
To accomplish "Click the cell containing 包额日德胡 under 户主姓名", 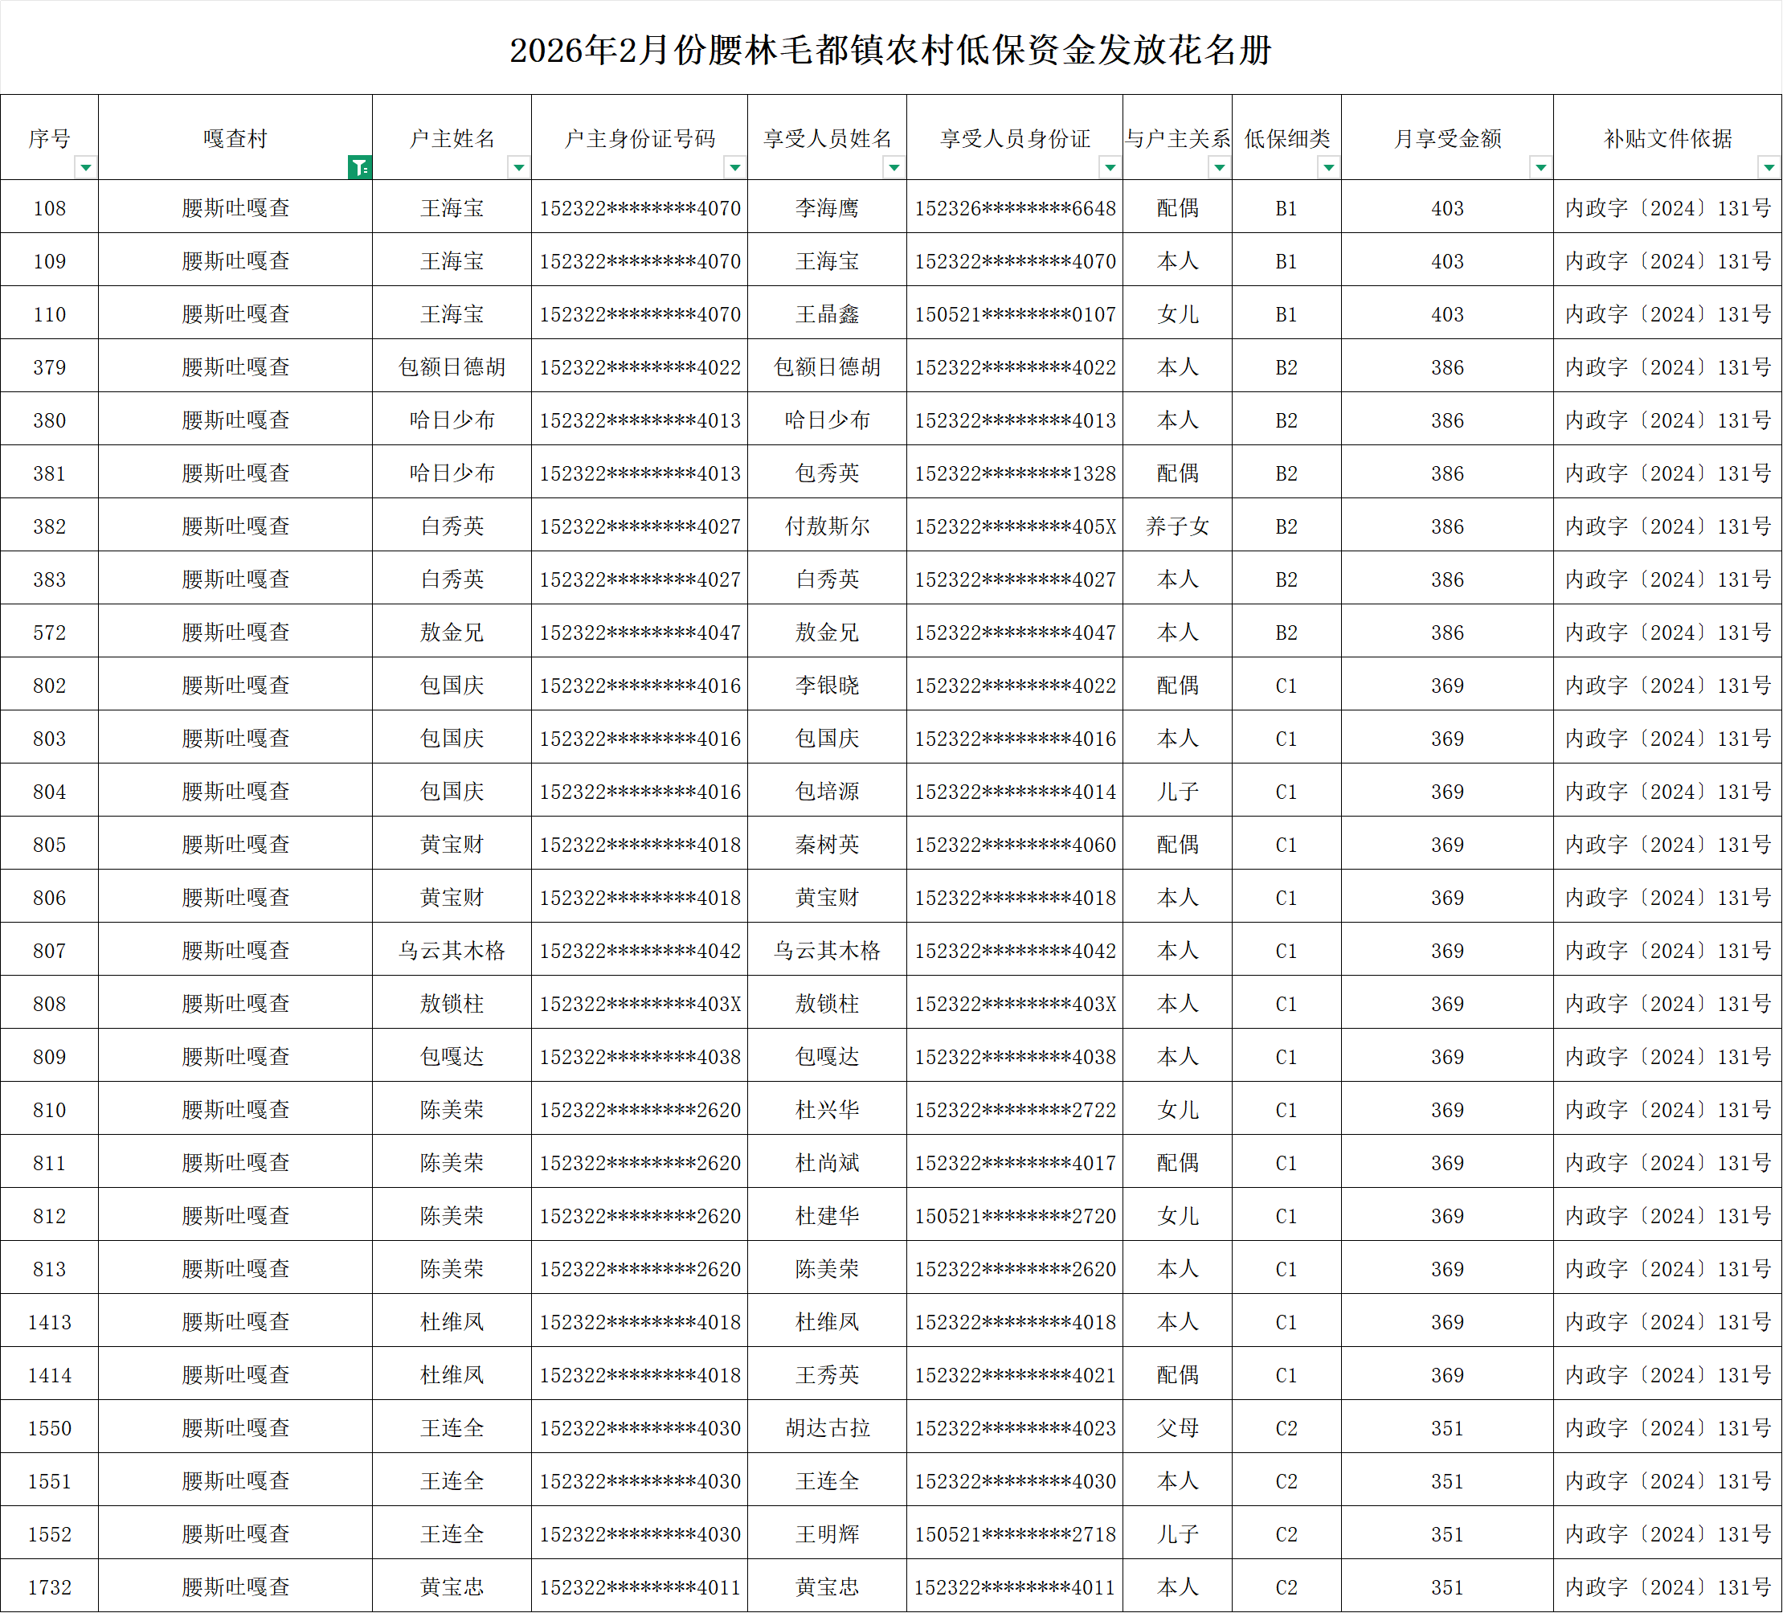I will (452, 367).
